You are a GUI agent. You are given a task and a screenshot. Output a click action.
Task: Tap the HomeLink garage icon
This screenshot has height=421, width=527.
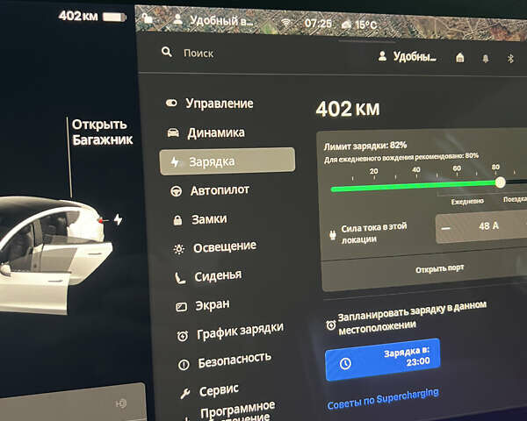click(x=459, y=58)
